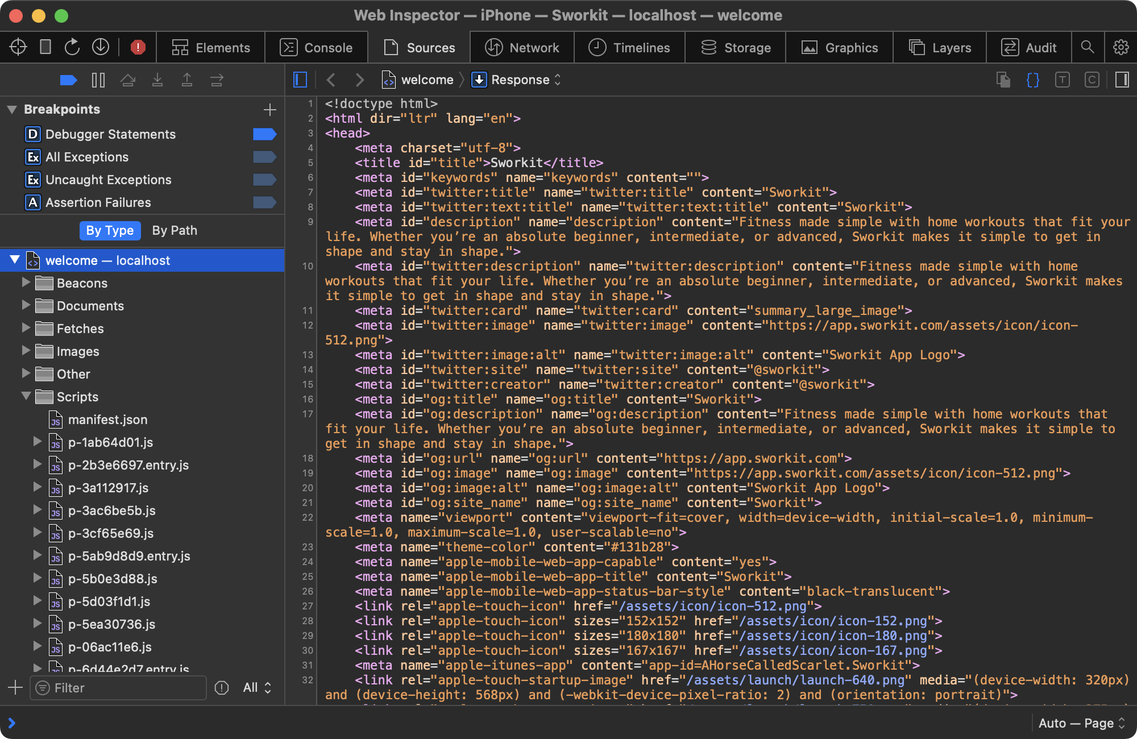Add a new breakpoint with plus button
1137x739 pixels.
pyautogui.click(x=270, y=109)
